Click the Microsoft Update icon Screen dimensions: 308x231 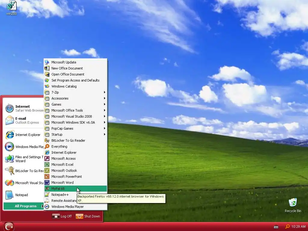click(x=47, y=62)
